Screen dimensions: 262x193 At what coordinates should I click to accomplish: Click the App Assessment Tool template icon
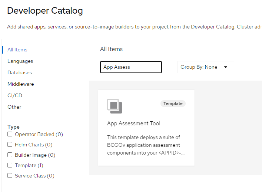[x=114, y=106]
